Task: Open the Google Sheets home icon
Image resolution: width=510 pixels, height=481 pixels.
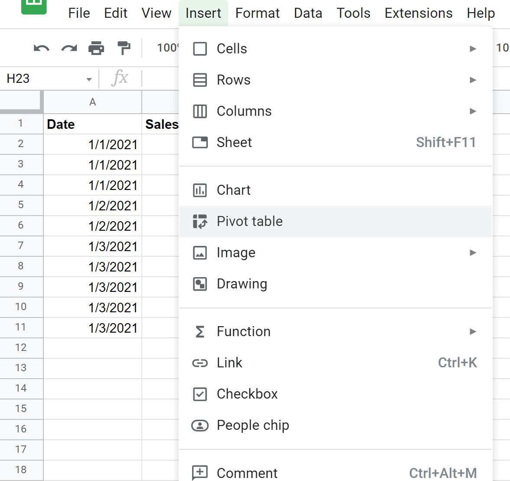Action: [x=34, y=7]
